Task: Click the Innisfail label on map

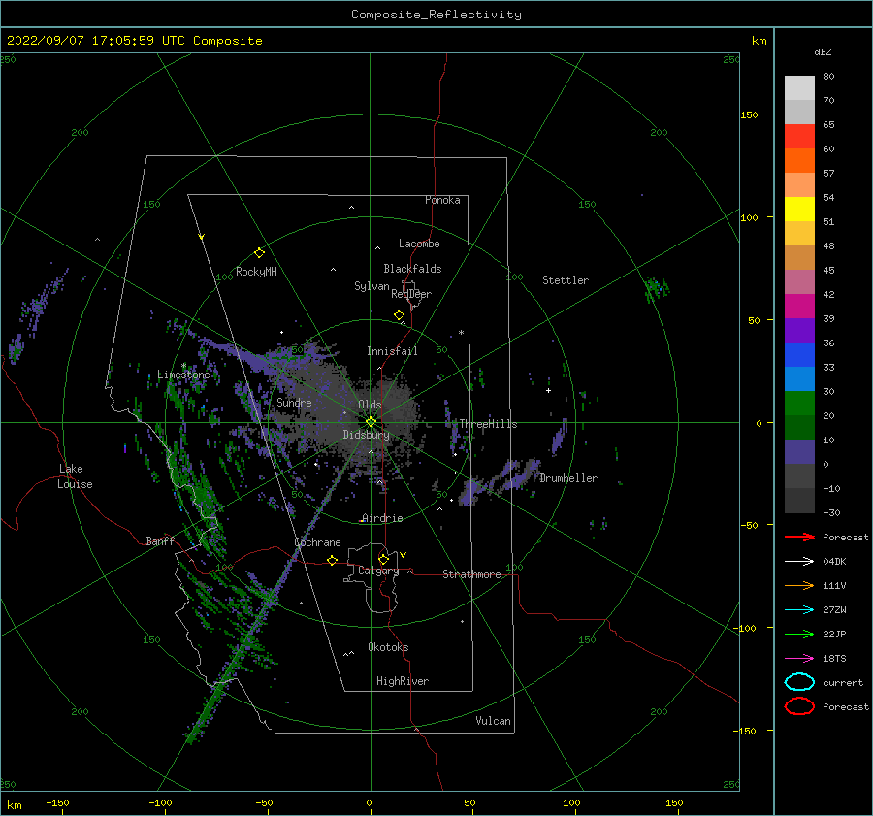Action: 392,351
